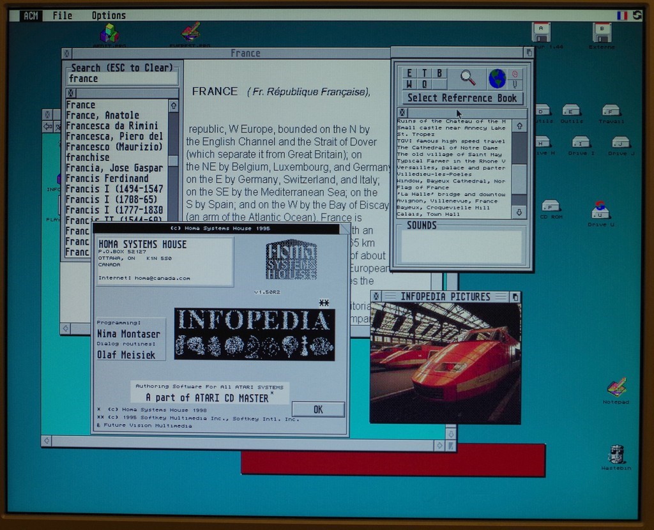Screen dimensions: 654x530
Task: Select the T reference book button
Action: (x=425, y=73)
